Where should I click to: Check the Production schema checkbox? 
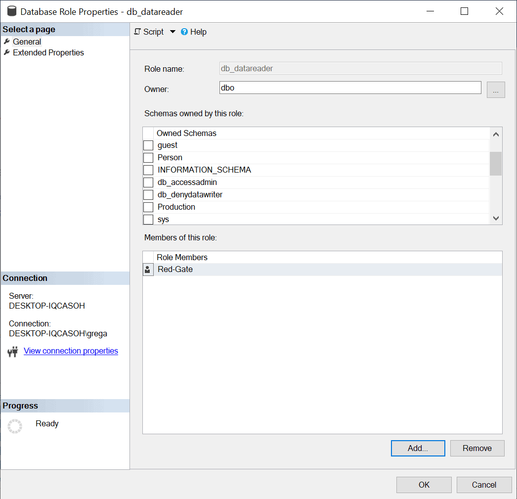tap(148, 207)
